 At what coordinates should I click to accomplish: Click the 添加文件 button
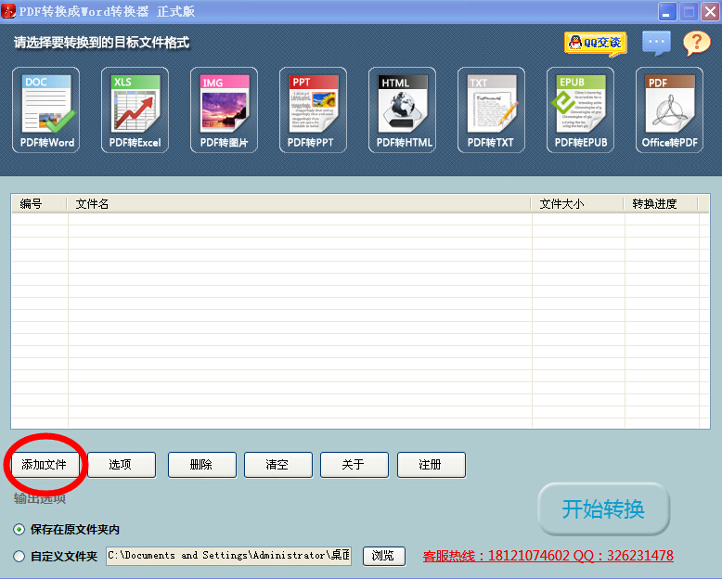pyautogui.click(x=45, y=465)
